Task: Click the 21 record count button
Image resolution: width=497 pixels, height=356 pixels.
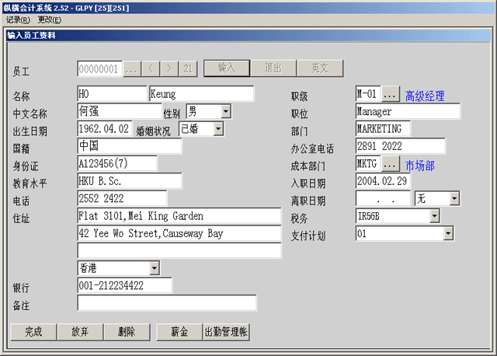Action: click(188, 69)
